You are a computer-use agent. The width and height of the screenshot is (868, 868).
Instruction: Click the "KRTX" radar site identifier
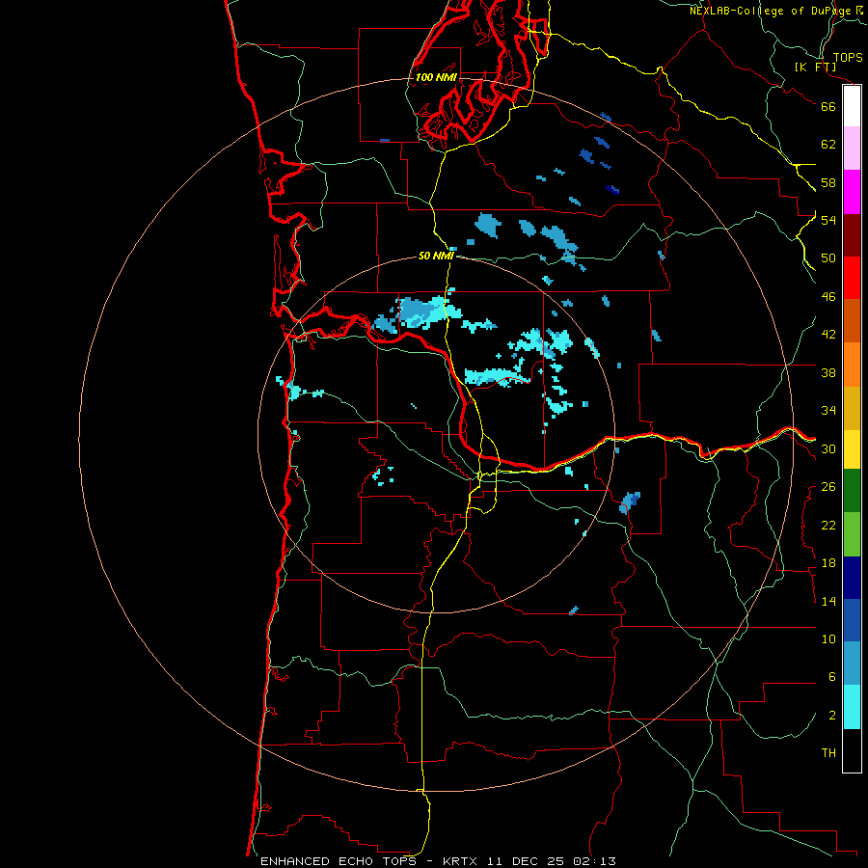click(x=460, y=861)
